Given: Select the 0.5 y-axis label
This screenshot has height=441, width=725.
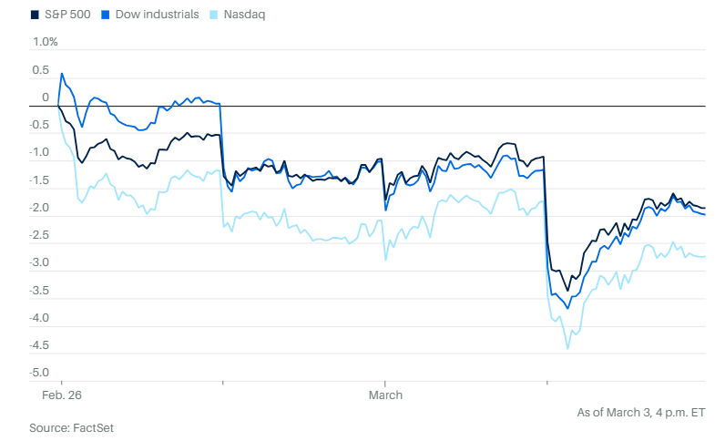Looking at the screenshot, I should 41,70.
